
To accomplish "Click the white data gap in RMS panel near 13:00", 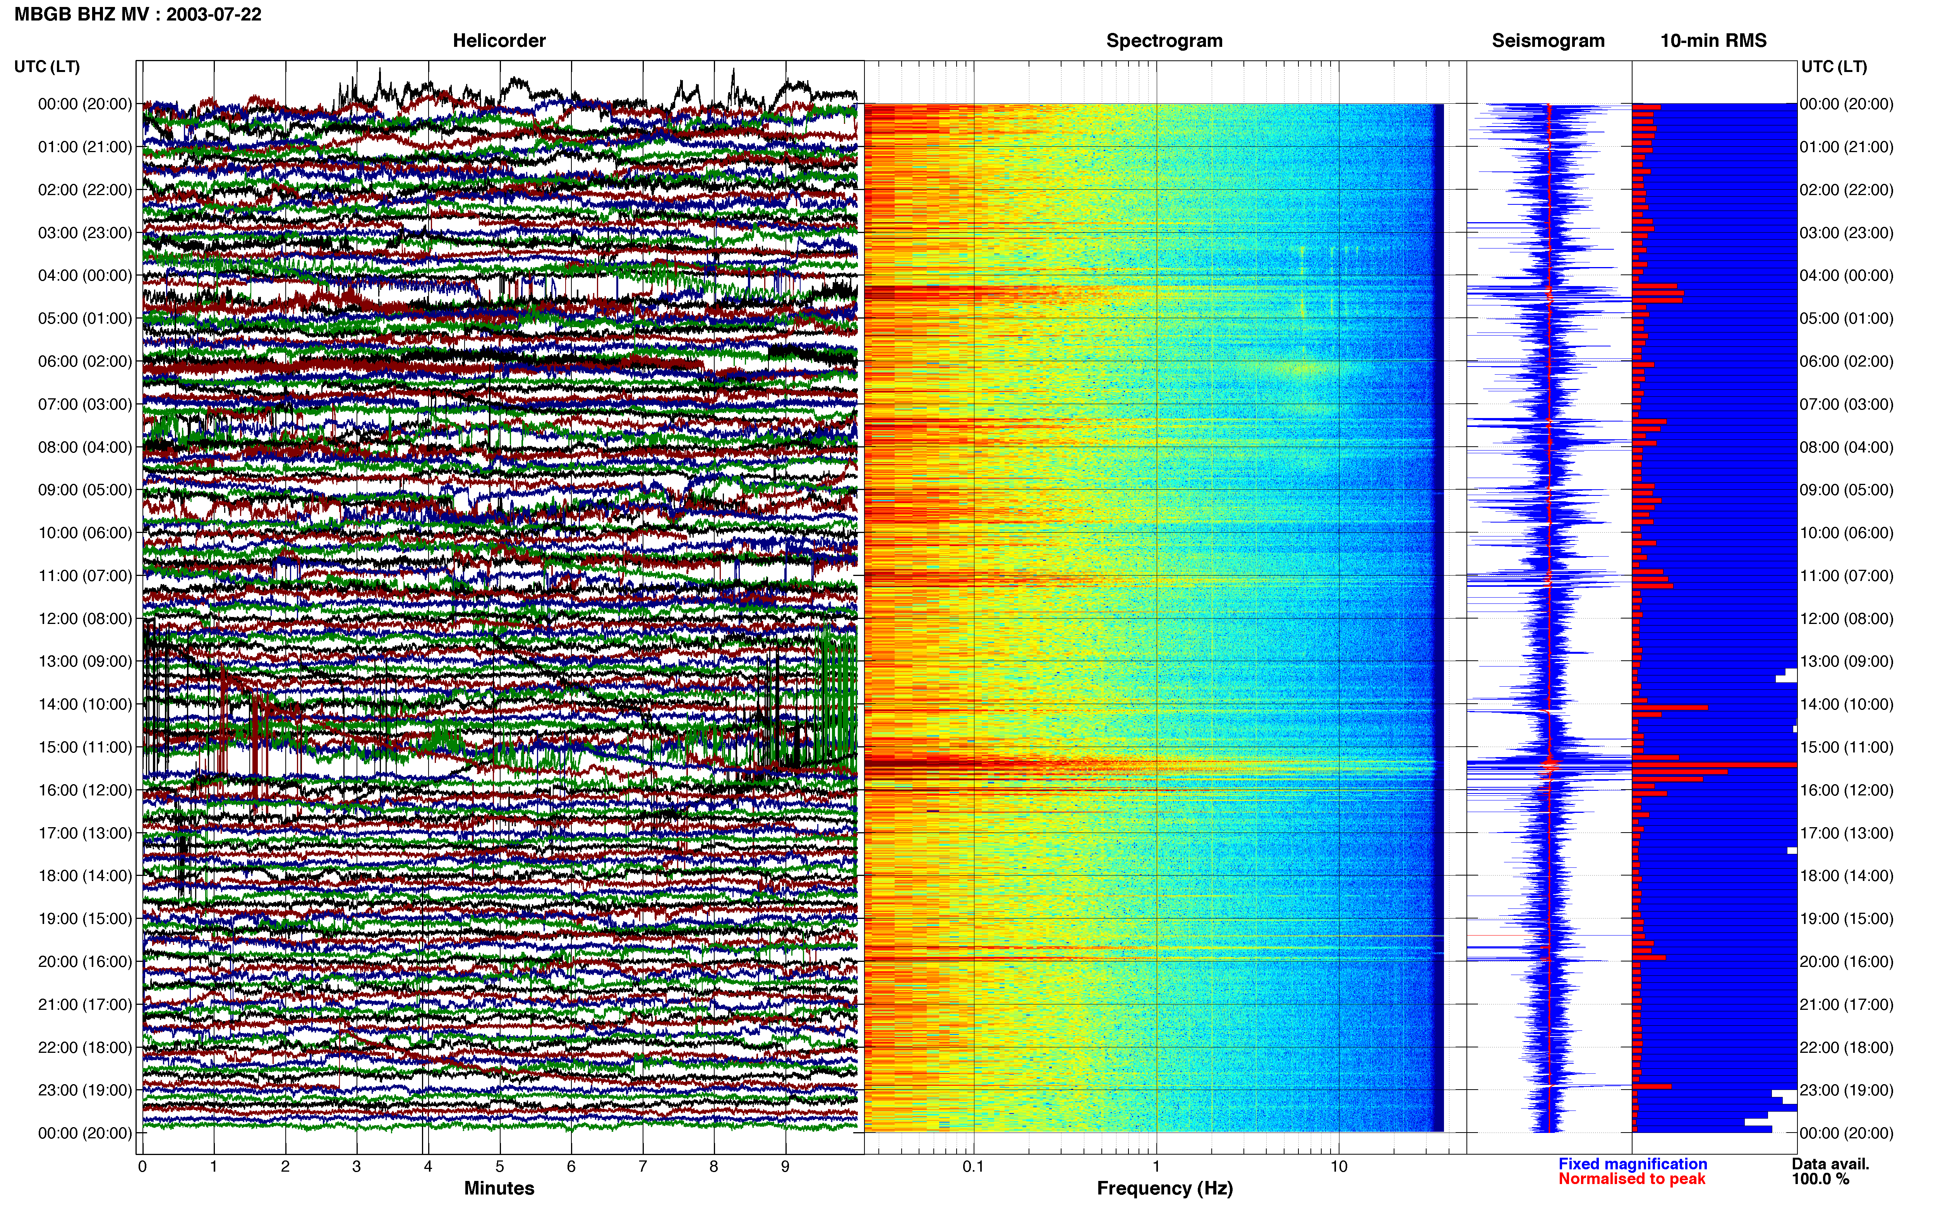I will 1788,676.
